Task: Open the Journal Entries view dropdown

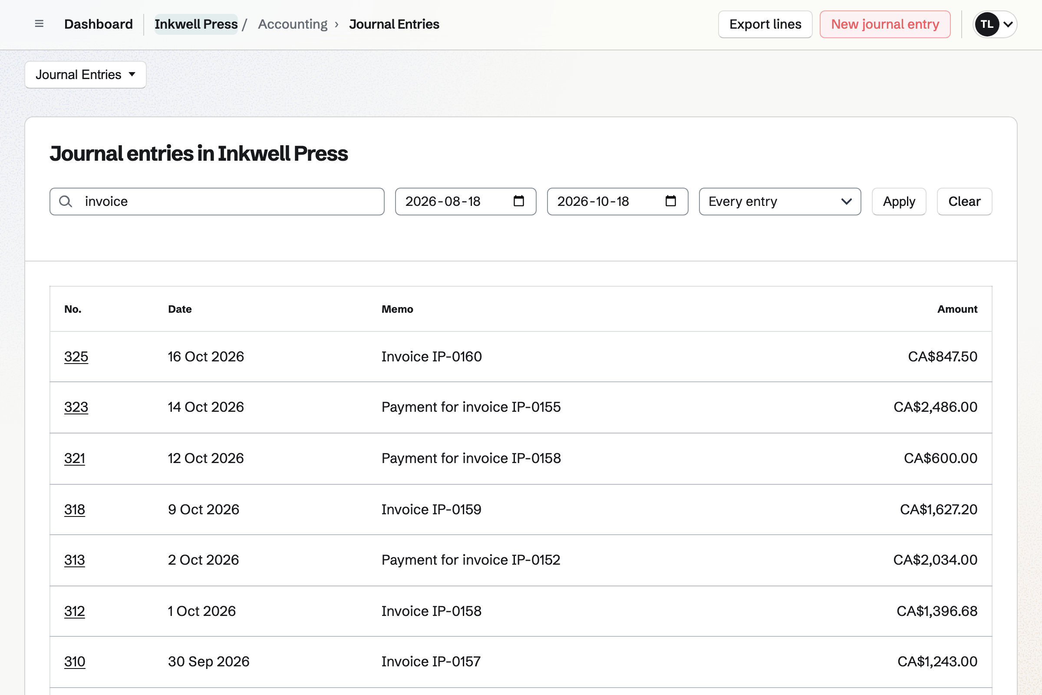Action: click(86, 75)
